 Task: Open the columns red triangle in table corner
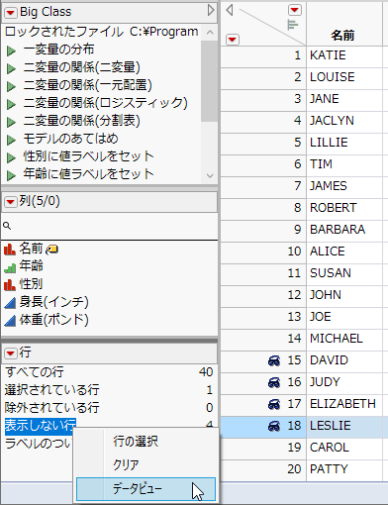click(x=295, y=10)
